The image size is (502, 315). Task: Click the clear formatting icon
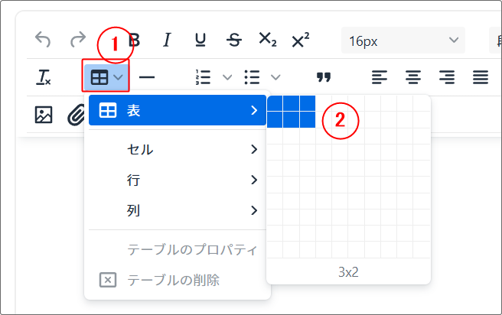(44, 77)
